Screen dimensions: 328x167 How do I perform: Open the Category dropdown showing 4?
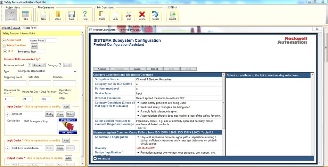coord(67,65)
